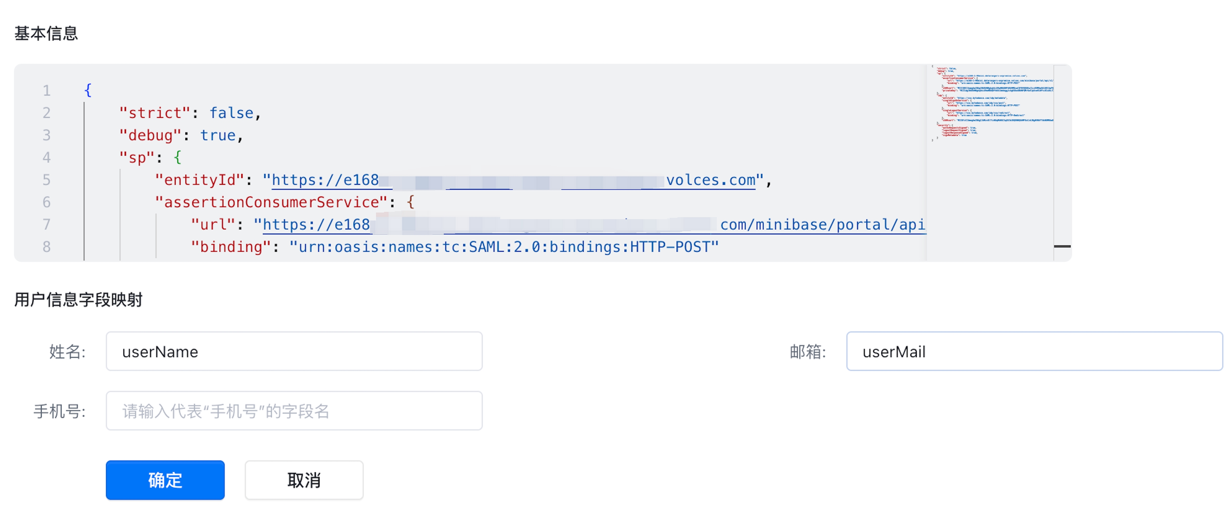Image resolution: width=1227 pixels, height=514 pixels.
Task: Focus the 姓名 field containing userName
Action: 294,351
